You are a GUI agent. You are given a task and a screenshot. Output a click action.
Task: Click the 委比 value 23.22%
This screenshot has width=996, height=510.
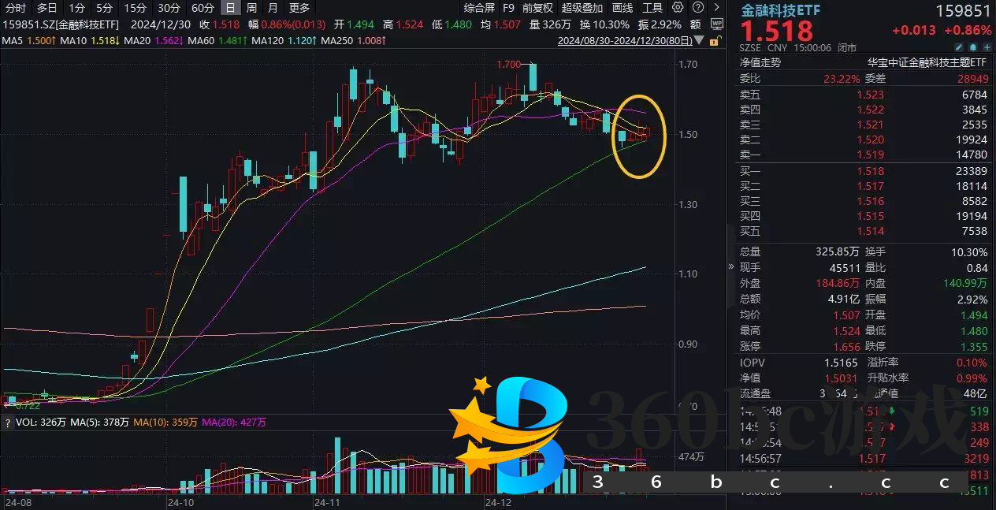click(843, 78)
